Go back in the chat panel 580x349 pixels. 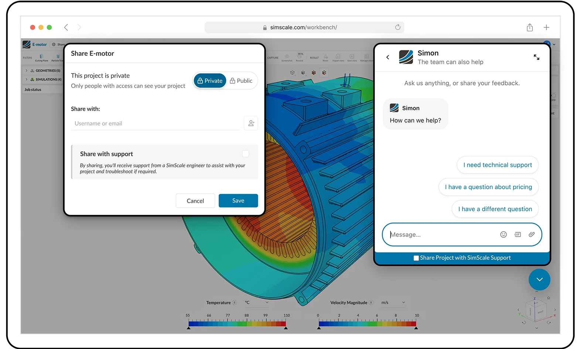pos(388,57)
